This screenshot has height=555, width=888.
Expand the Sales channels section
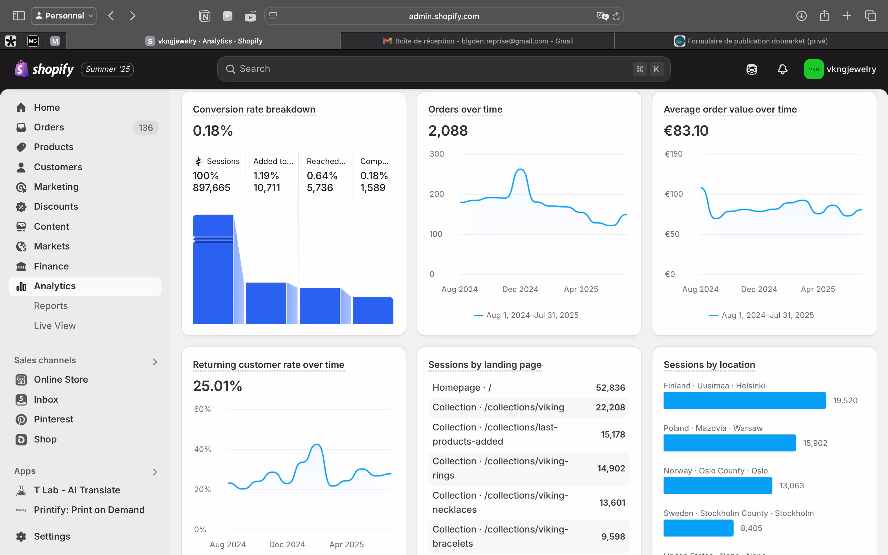(155, 362)
